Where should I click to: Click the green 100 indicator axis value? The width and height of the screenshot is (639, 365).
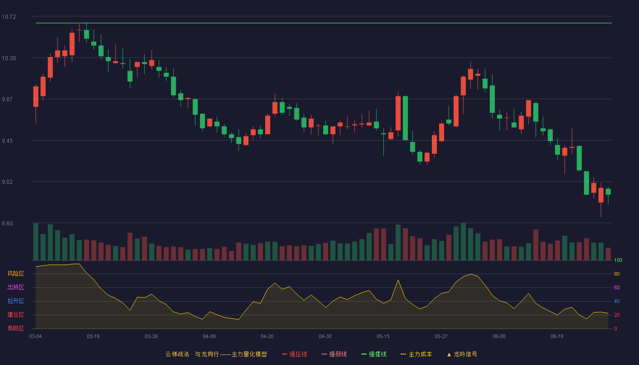[x=618, y=260]
